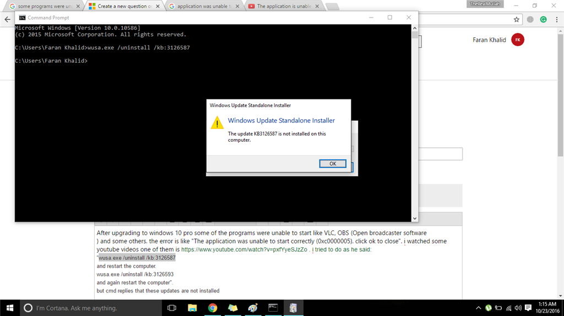Close the 'application was unable' tab
The width and height of the screenshot is (564, 316).
pos(237,6)
